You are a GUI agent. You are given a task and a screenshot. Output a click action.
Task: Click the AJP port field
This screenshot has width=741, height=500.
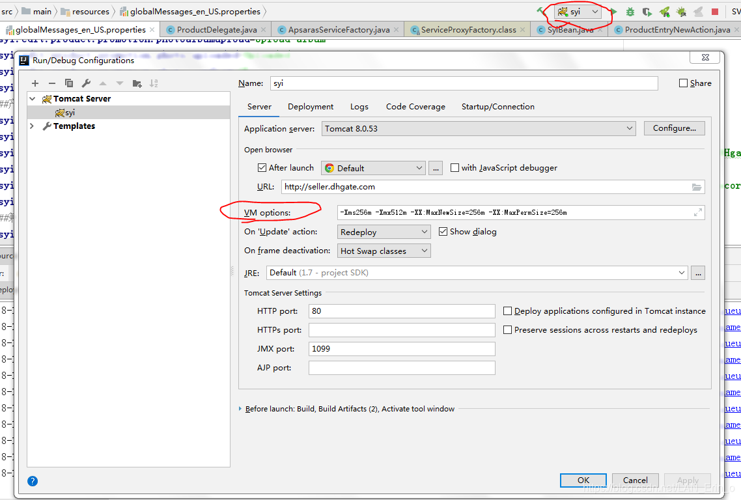click(402, 368)
